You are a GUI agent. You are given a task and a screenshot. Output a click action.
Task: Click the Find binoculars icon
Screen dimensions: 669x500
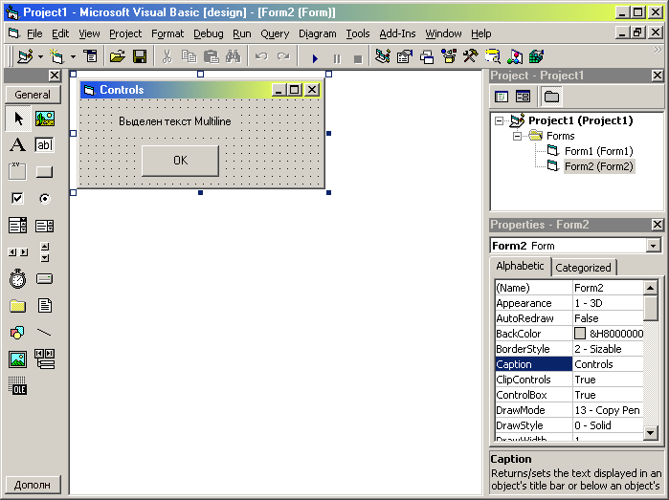coord(234,56)
